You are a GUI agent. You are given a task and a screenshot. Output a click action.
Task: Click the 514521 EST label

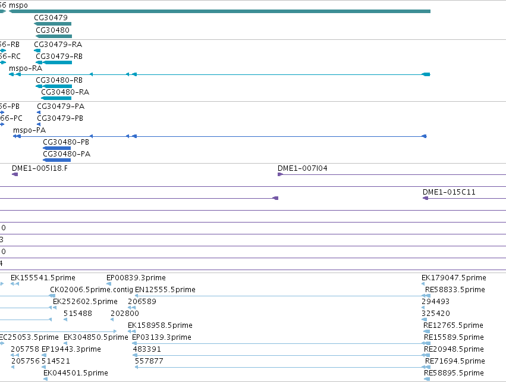click(x=55, y=361)
